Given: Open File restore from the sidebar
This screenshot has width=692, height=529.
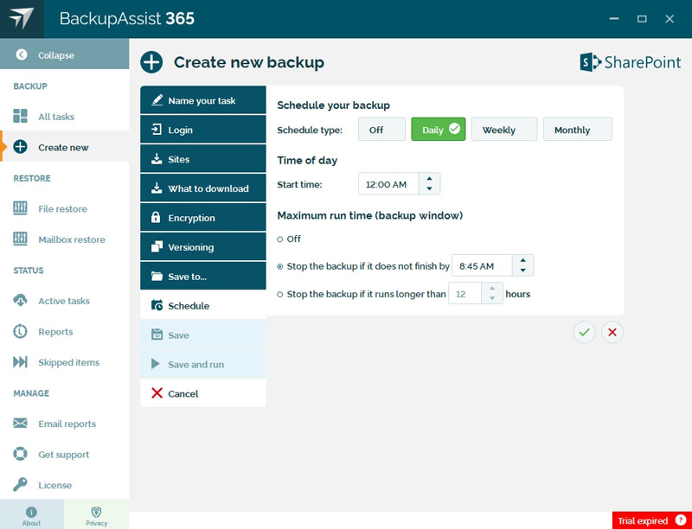Looking at the screenshot, I should (x=64, y=208).
